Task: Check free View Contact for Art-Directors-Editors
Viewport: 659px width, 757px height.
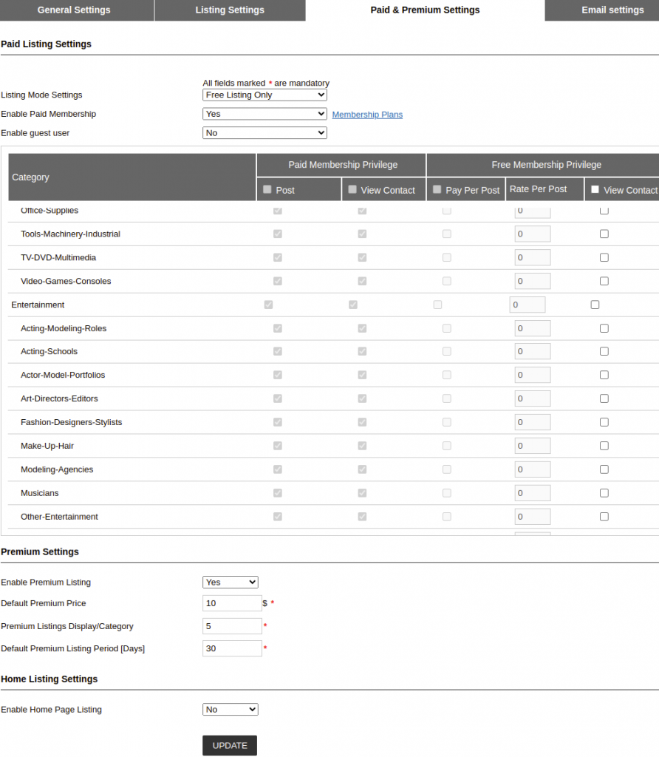Action: 604,398
